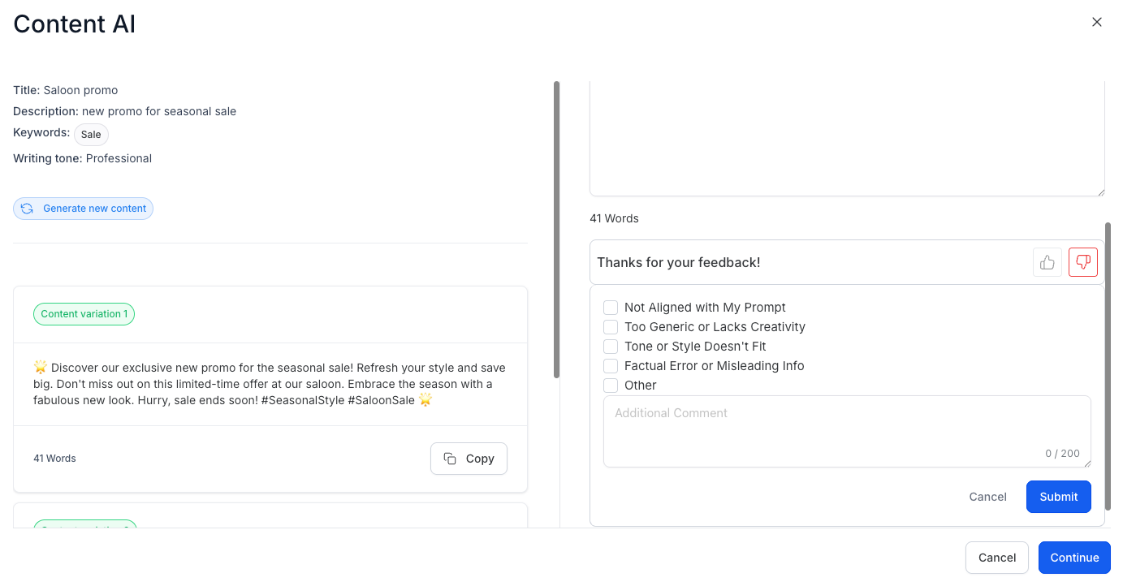Click the left panel vertical scrollbar
Viewport: 1123px width, 586px height.
(x=556, y=229)
